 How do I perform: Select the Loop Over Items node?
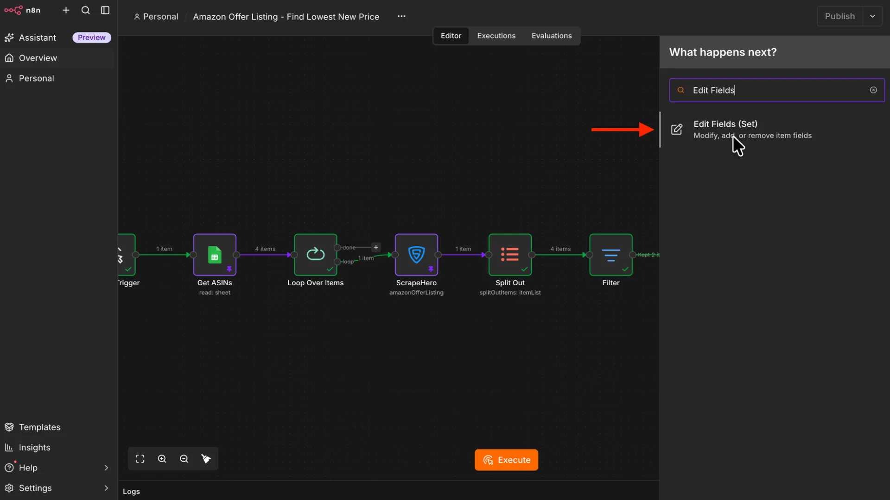pos(316,255)
